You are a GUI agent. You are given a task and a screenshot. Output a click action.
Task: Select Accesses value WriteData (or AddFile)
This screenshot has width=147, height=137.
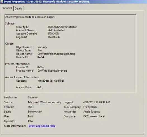(x=51, y=81)
